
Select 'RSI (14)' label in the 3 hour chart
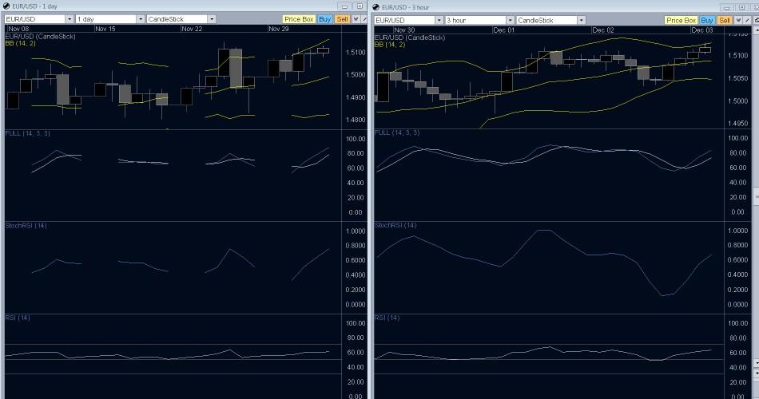(387, 318)
